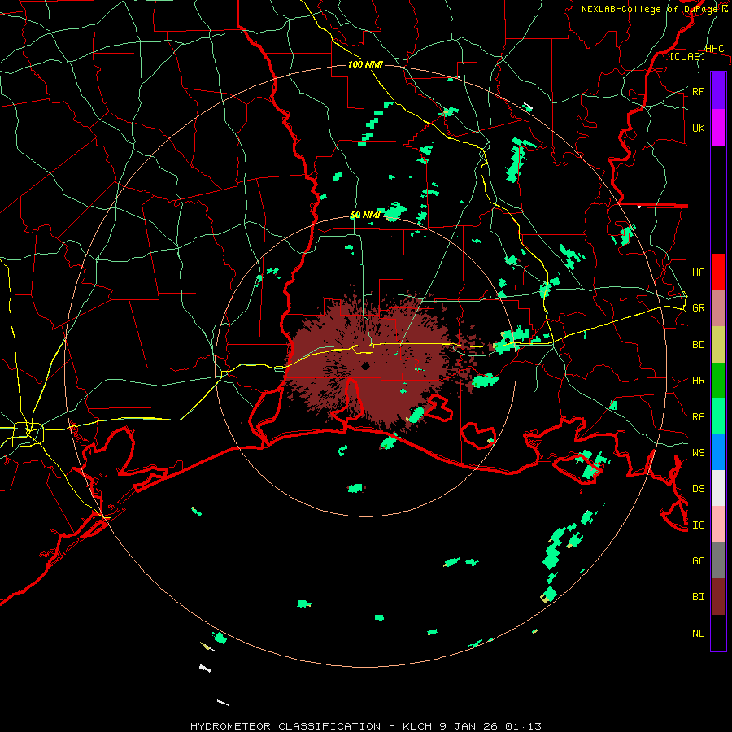Click the BI legend label
The image size is (732, 732).
[698, 597]
